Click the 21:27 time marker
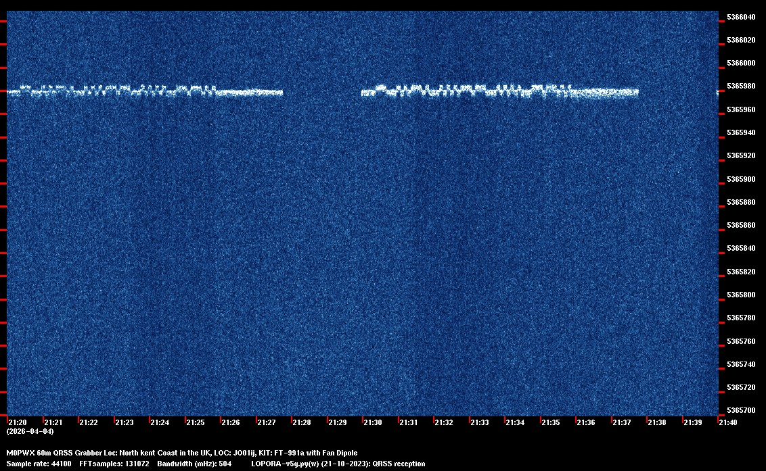 (x=266, y=422)
